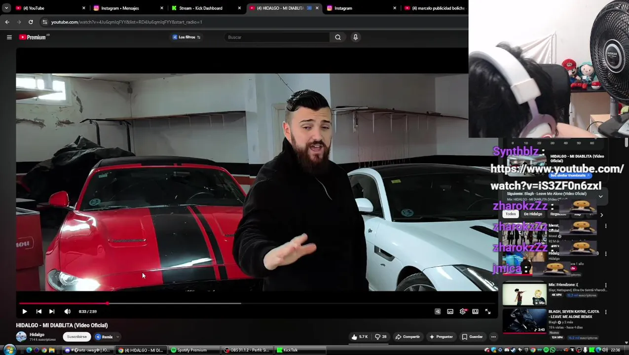Click the video title 'HIDALGO - MI DIABLITA'
Screen dimensions: 629x355
click(62, 325)
